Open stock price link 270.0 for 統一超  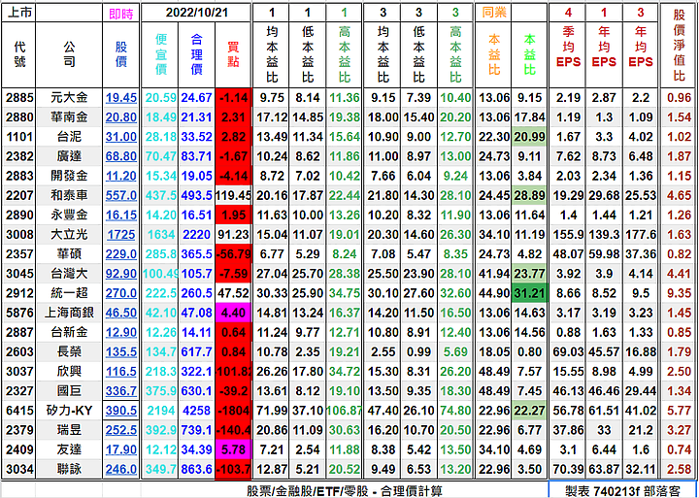121,293
